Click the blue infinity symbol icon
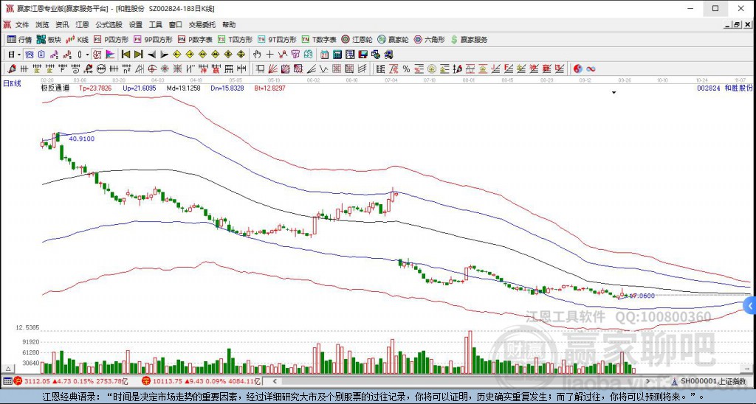This screenshot has height=404, width=756. pos(591,69)
